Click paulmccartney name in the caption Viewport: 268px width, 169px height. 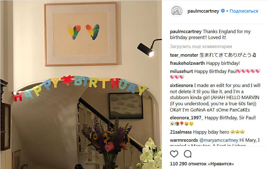186,31
